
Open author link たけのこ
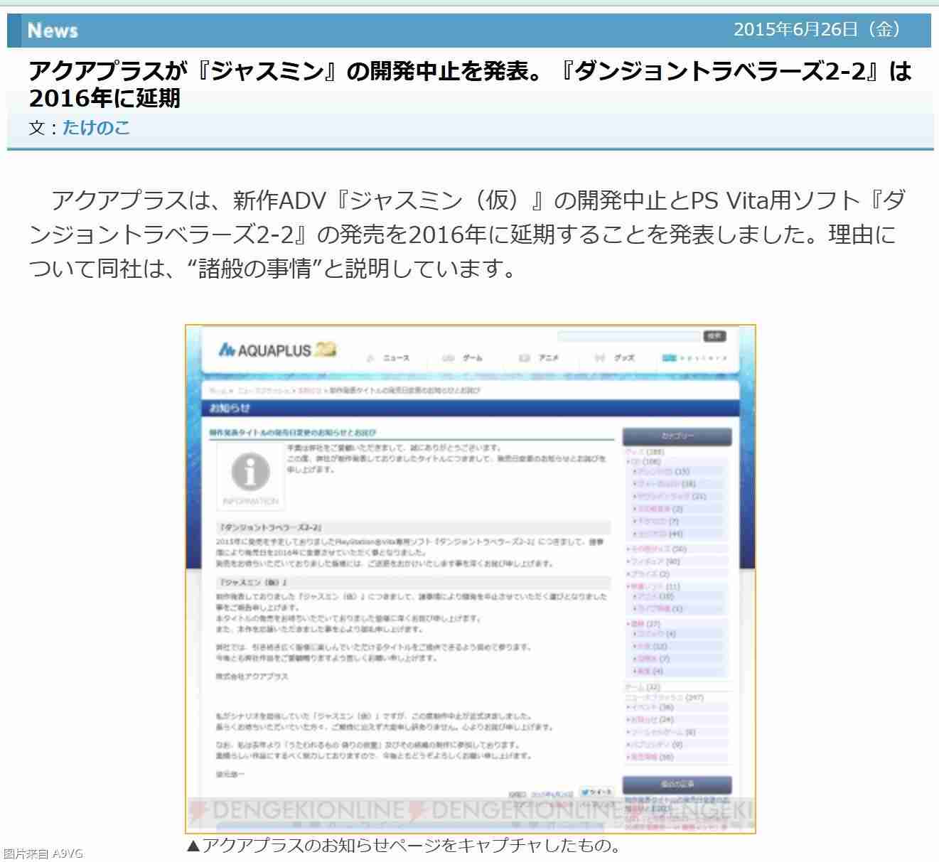[x=96, y=128]
